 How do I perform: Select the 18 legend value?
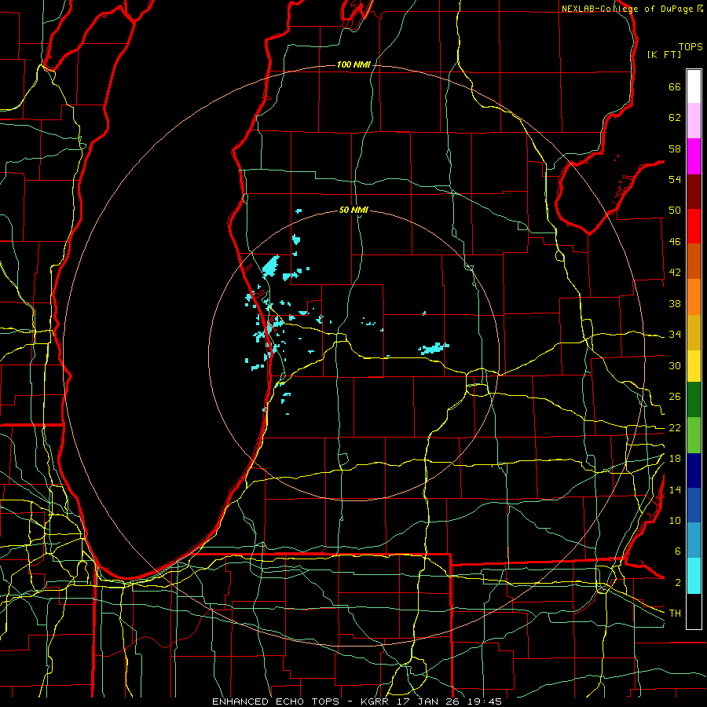point(675,459)
